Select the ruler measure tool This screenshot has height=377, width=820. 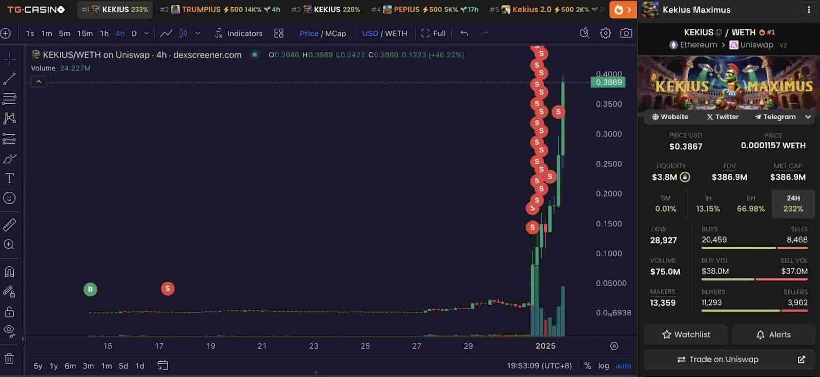[9, 225]
